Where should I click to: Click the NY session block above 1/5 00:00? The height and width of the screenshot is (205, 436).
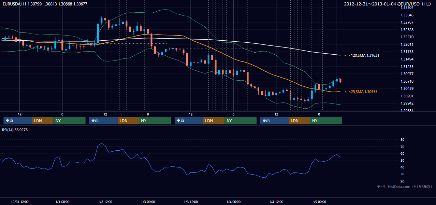tap(326, 121)
